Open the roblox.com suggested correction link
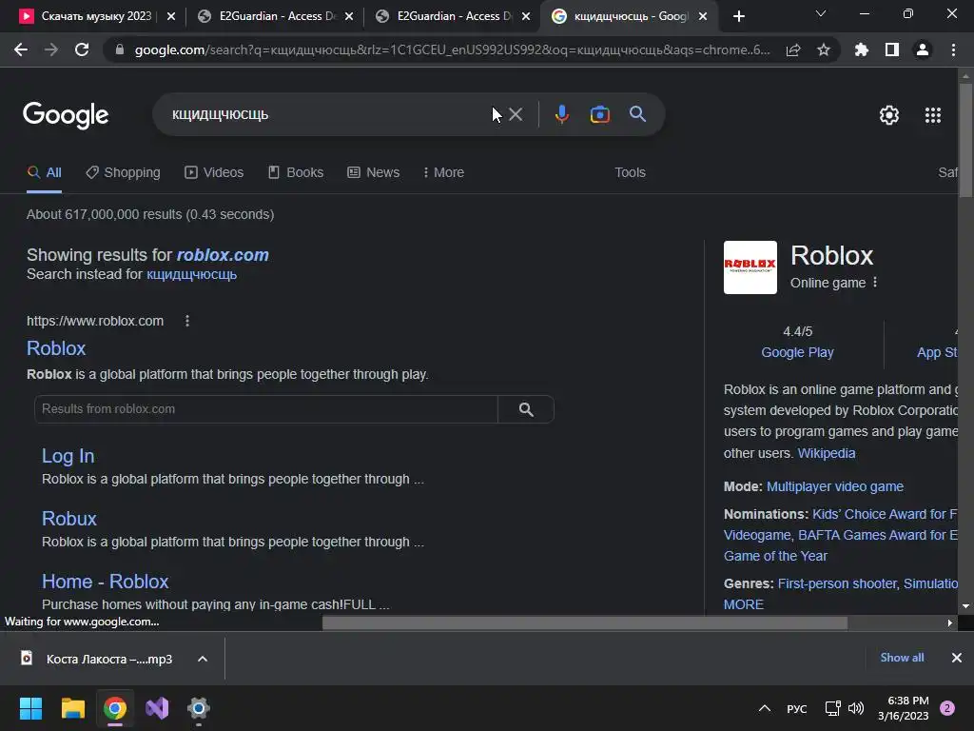Image resolution: width=974 pixels, height=731 pixels. 223,255
